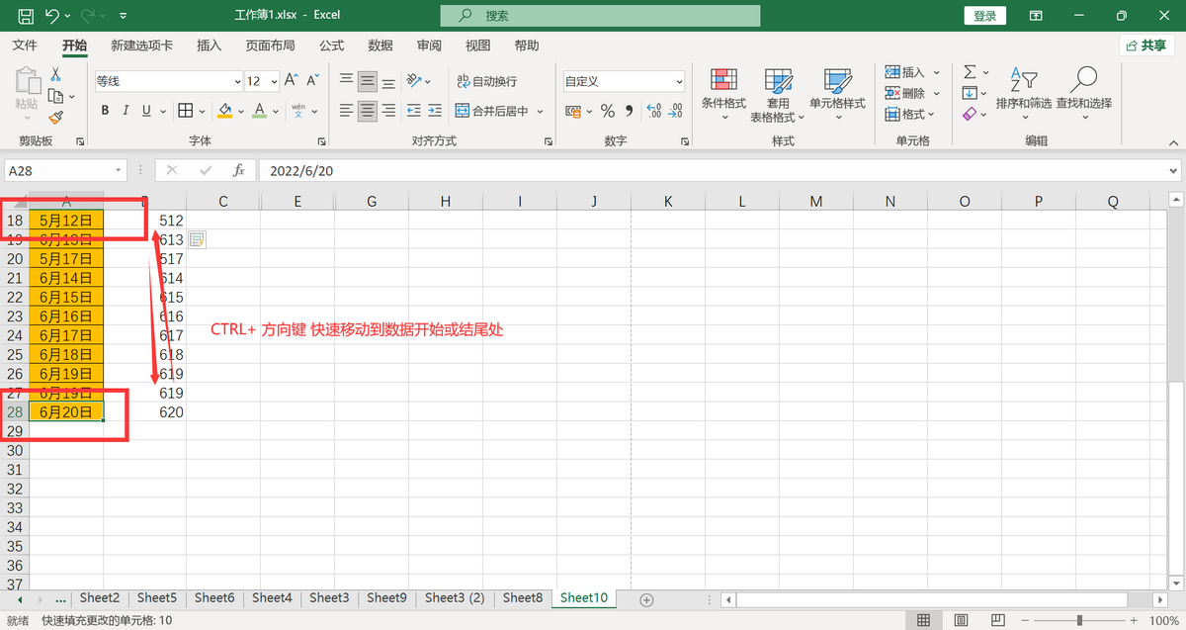Open the auto fill options icon beside 613
The width and height of the screenshot is (1186, 630).
click(197, 239)
